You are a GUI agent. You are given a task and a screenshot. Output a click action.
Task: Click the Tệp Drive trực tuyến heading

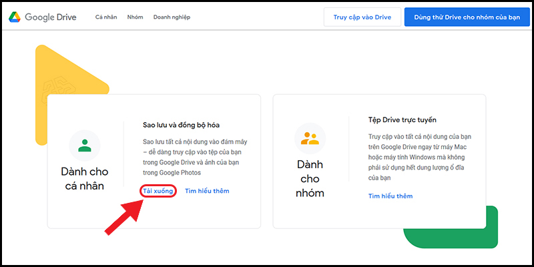click(403, 120)
